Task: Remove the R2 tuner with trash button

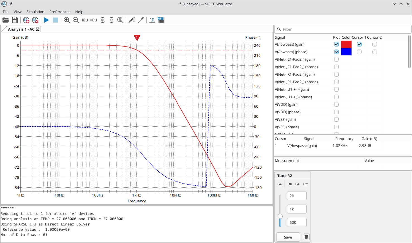Action: click(306, 237)
